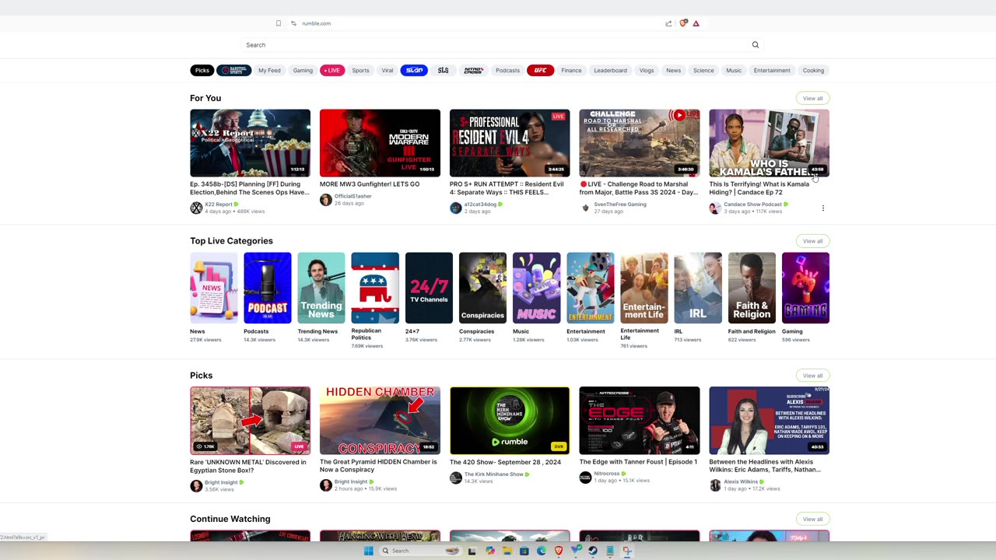Viewport: 996px width, 560px height.
Task: Open The 420 Show thumbnail
Action: click(x=510, y=421)
